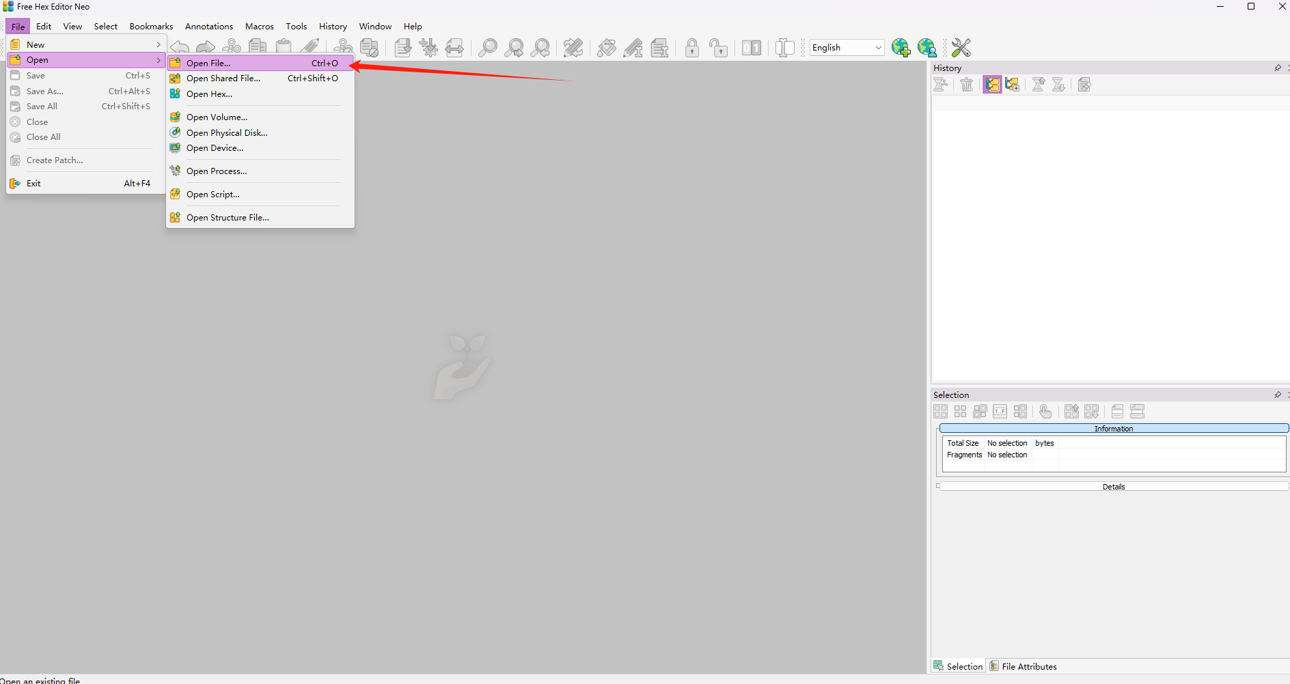
Task: Click the first grid icon in Selection toolbar
Action: pyautogui.click(x=941, y=412)
